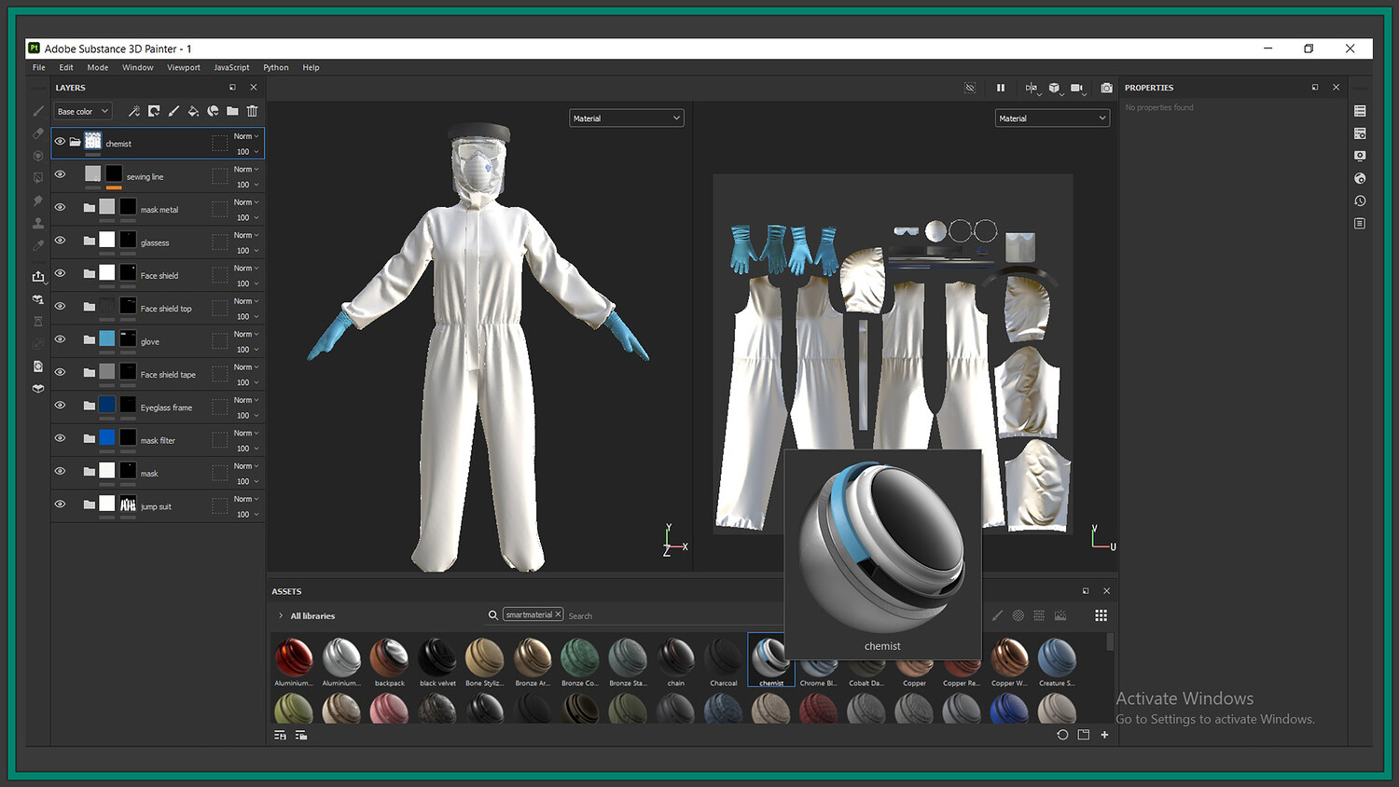
Task: Hide the mask metal layer
Action: (x=60, y=207)
